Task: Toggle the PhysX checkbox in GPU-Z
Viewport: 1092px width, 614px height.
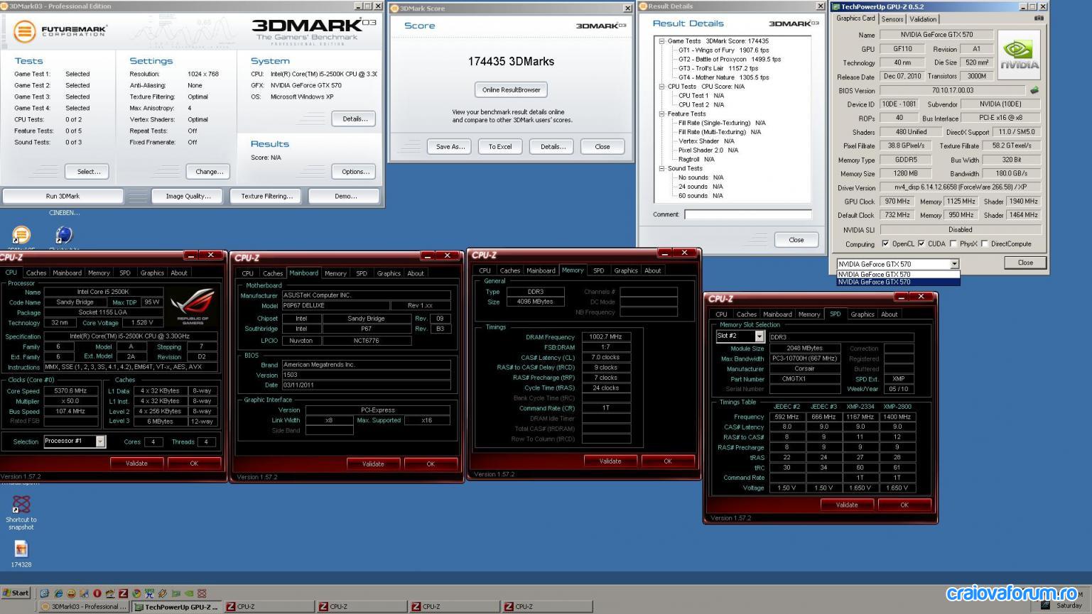Action: (x=953, y=243)
